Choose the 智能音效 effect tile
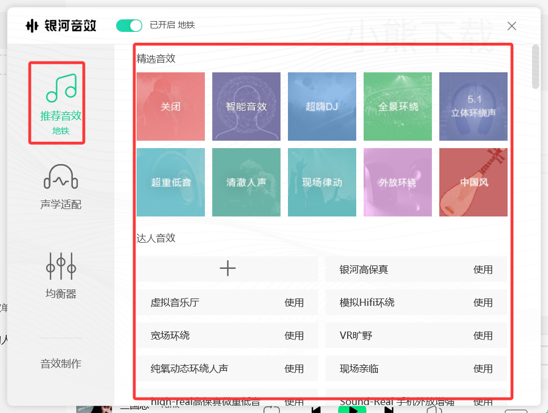This screenshot has height=413, width=548. [246, 107]
